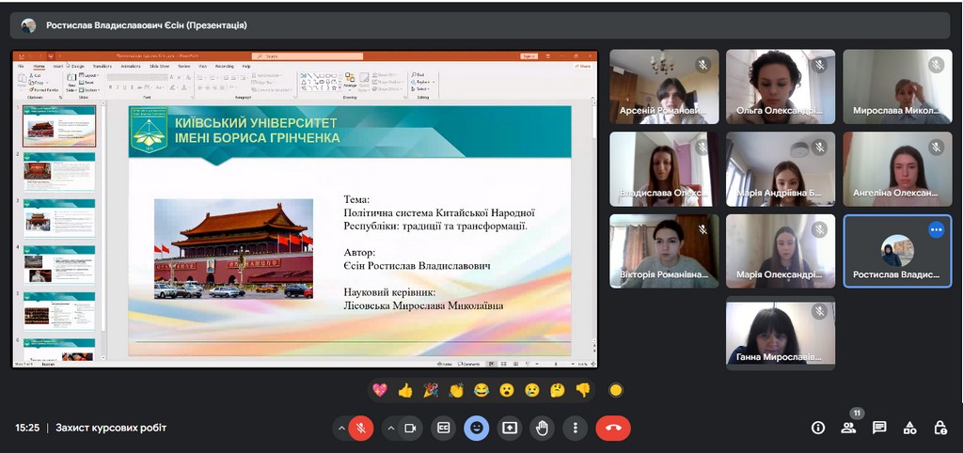Send the thumbs down reaction
The width and height of the screenshot is (963, 453).
click(582, 390)
